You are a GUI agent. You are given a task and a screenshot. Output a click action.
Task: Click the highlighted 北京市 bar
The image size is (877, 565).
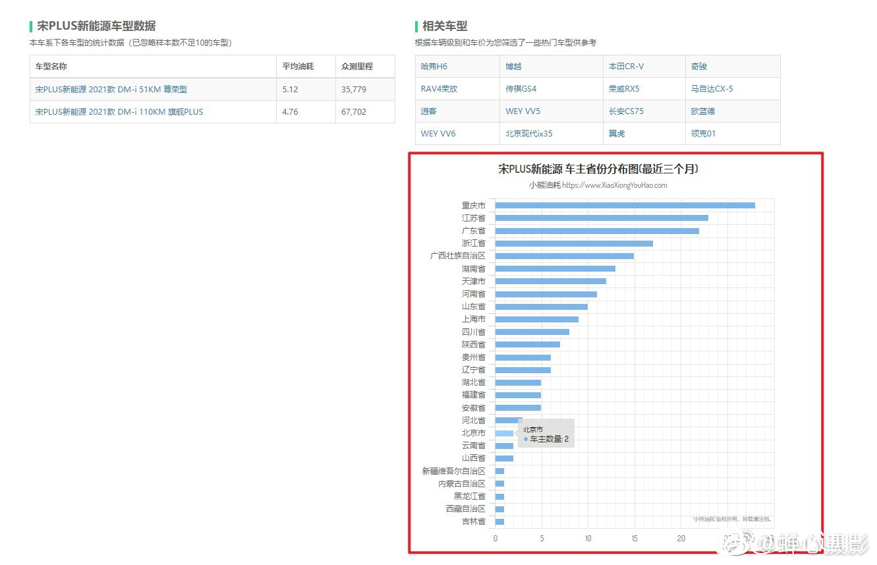[x=504, y=433]
